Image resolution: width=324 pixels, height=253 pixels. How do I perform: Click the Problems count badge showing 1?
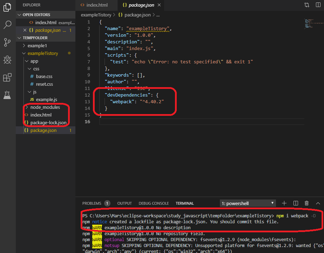(107, 203)
